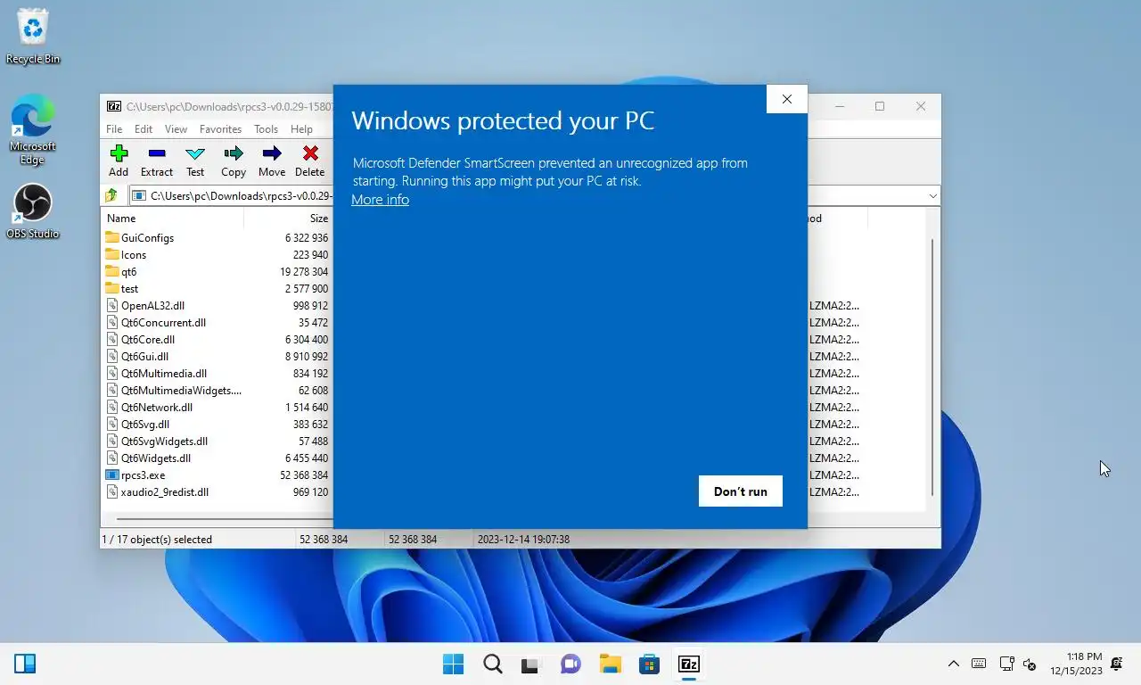Click the up-one-level folder icon in 7-Zip
1141x685 pixels.
pyautogui.click(x=111, y=195)
